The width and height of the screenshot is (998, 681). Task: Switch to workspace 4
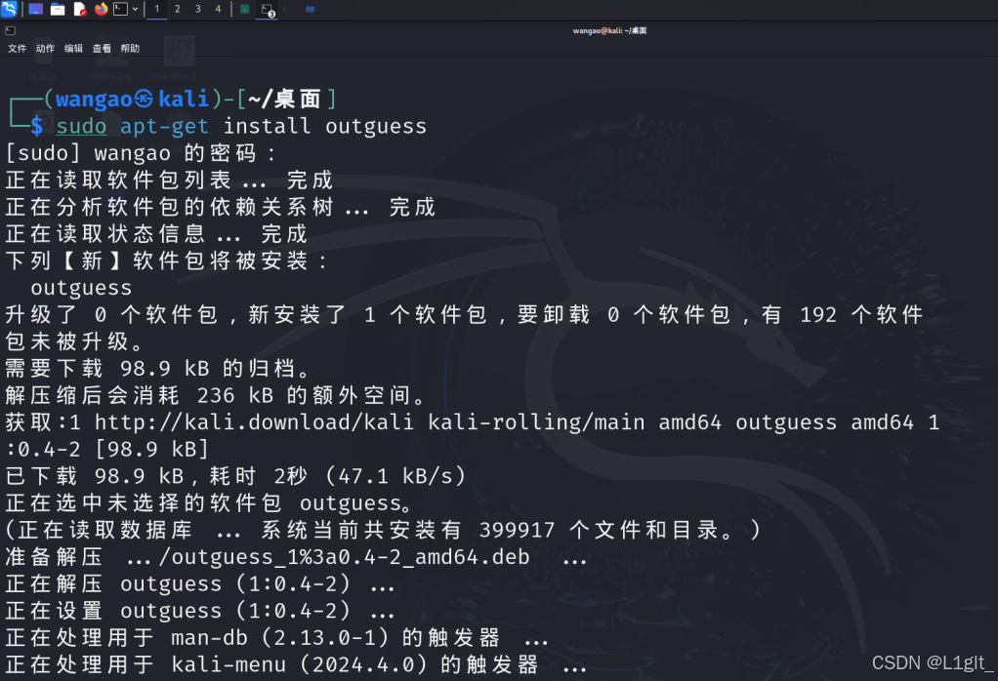219,10
